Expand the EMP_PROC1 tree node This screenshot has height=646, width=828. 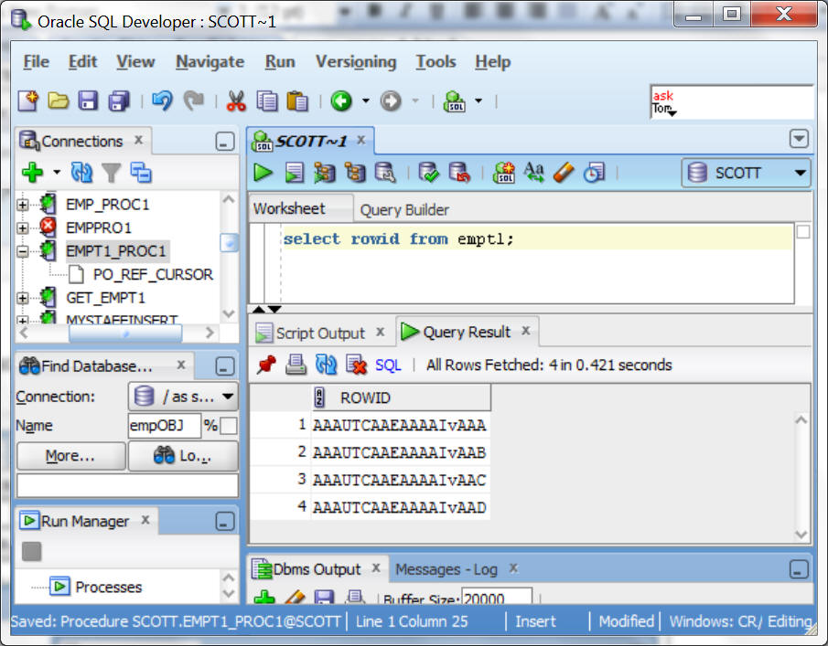coord(22,205)
